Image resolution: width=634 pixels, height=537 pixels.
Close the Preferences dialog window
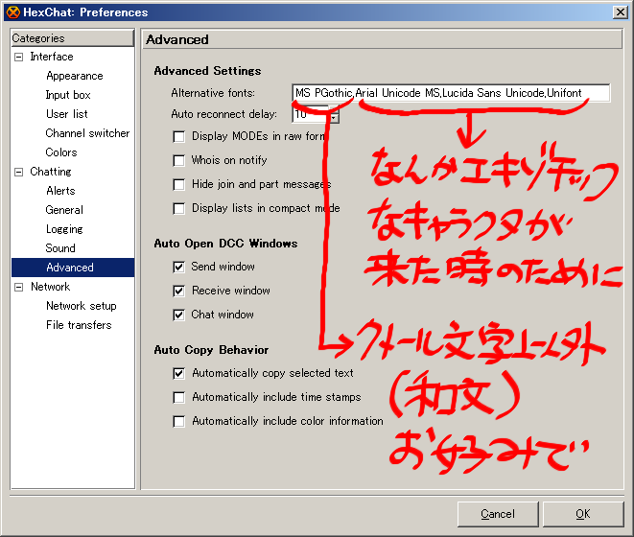tap(620, 12)
